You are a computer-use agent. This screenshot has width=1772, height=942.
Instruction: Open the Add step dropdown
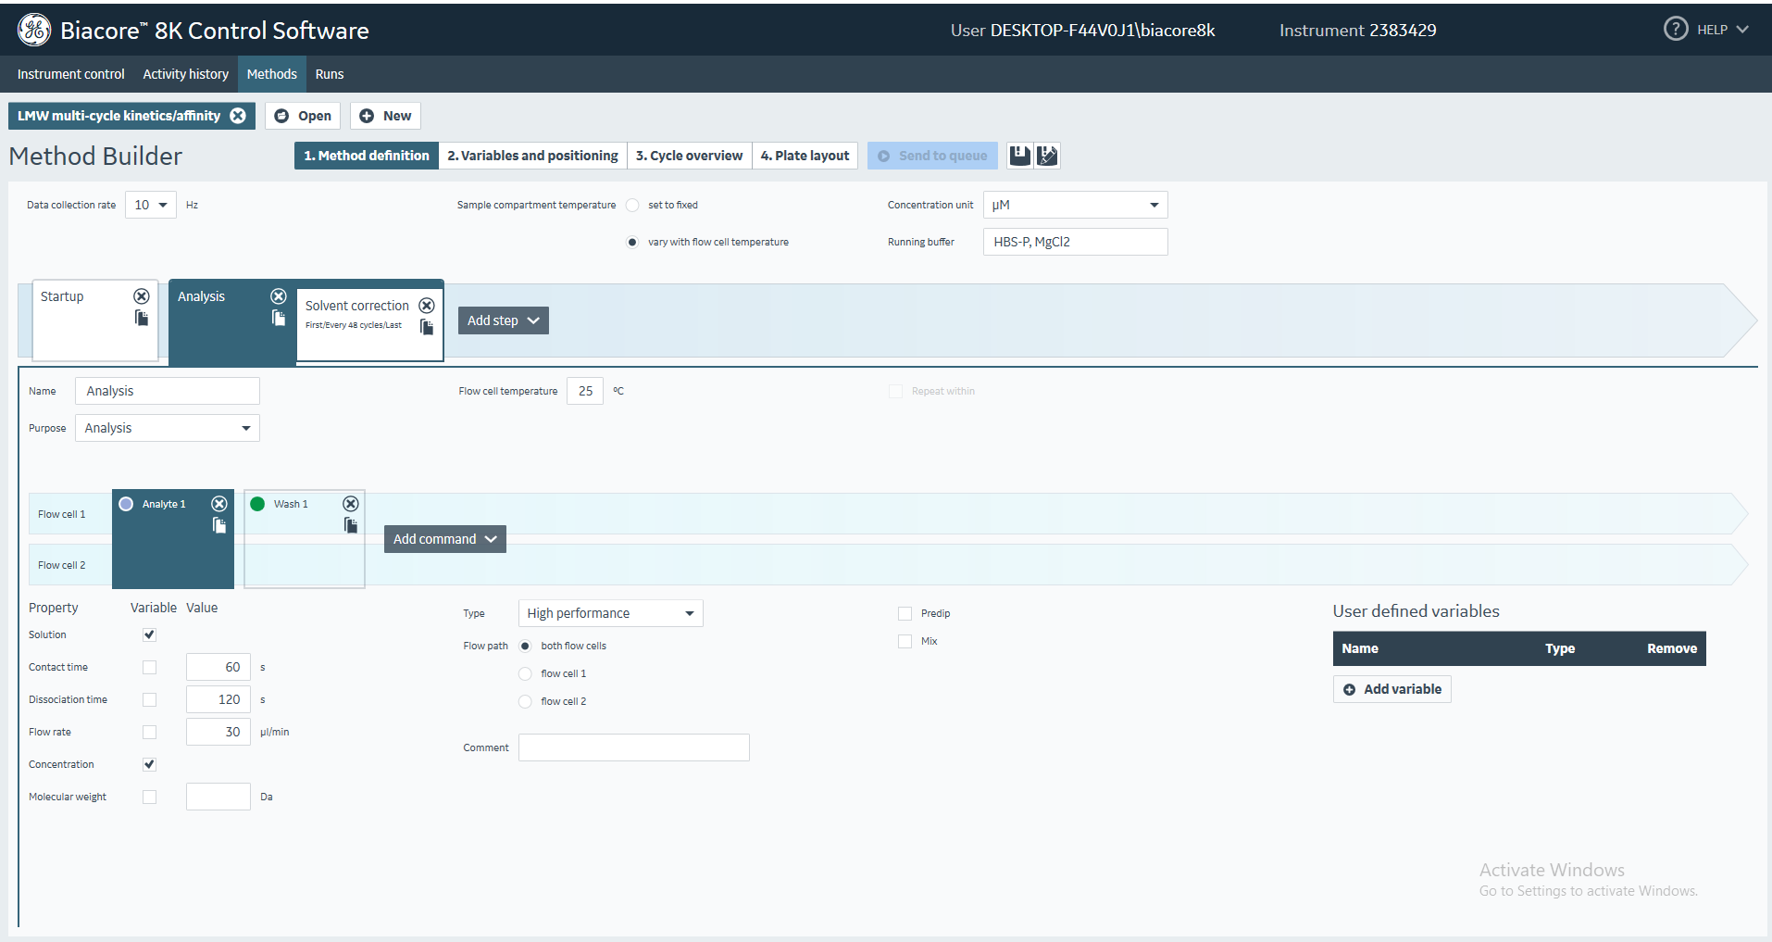[503, 320]
